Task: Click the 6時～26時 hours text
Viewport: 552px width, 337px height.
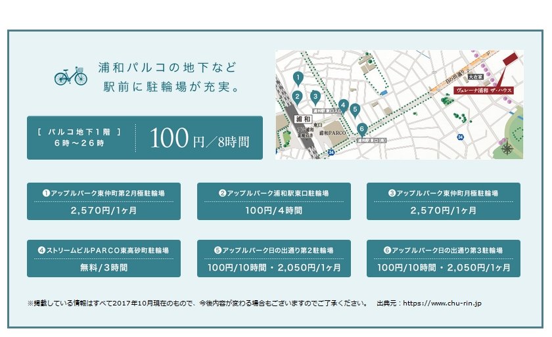Action: tap(80, 143)
